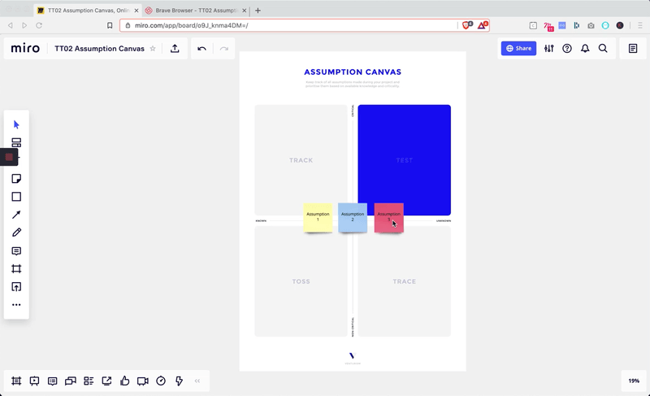Viewport: 650px width, 396px height.
Task: Open notifications bell icon
Action: (x=585, y=49)
